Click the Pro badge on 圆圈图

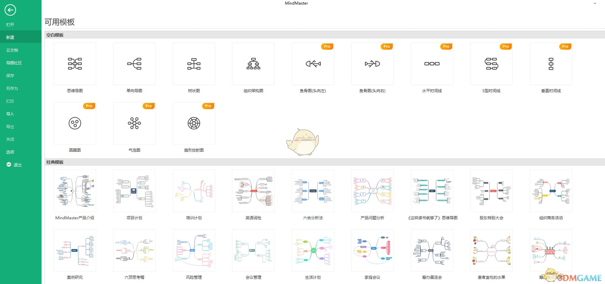pyautogui.click(x=89, y=106)
